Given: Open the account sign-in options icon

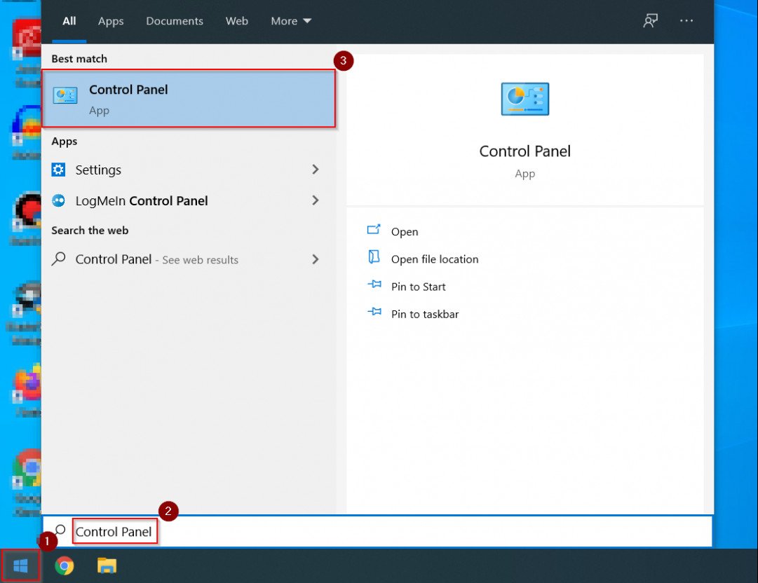Looking at the screenshot, I should click(650, 21).
